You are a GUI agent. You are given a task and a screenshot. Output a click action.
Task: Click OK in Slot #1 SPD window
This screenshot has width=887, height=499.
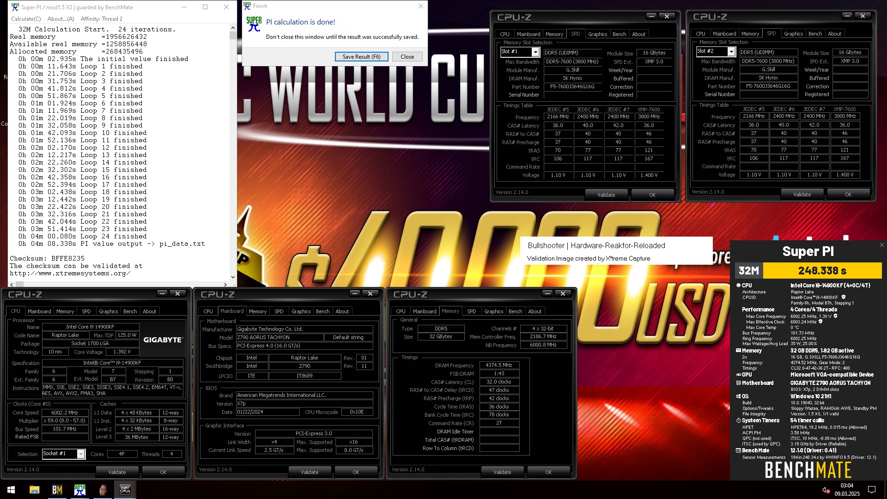click(x=652, y=195)
